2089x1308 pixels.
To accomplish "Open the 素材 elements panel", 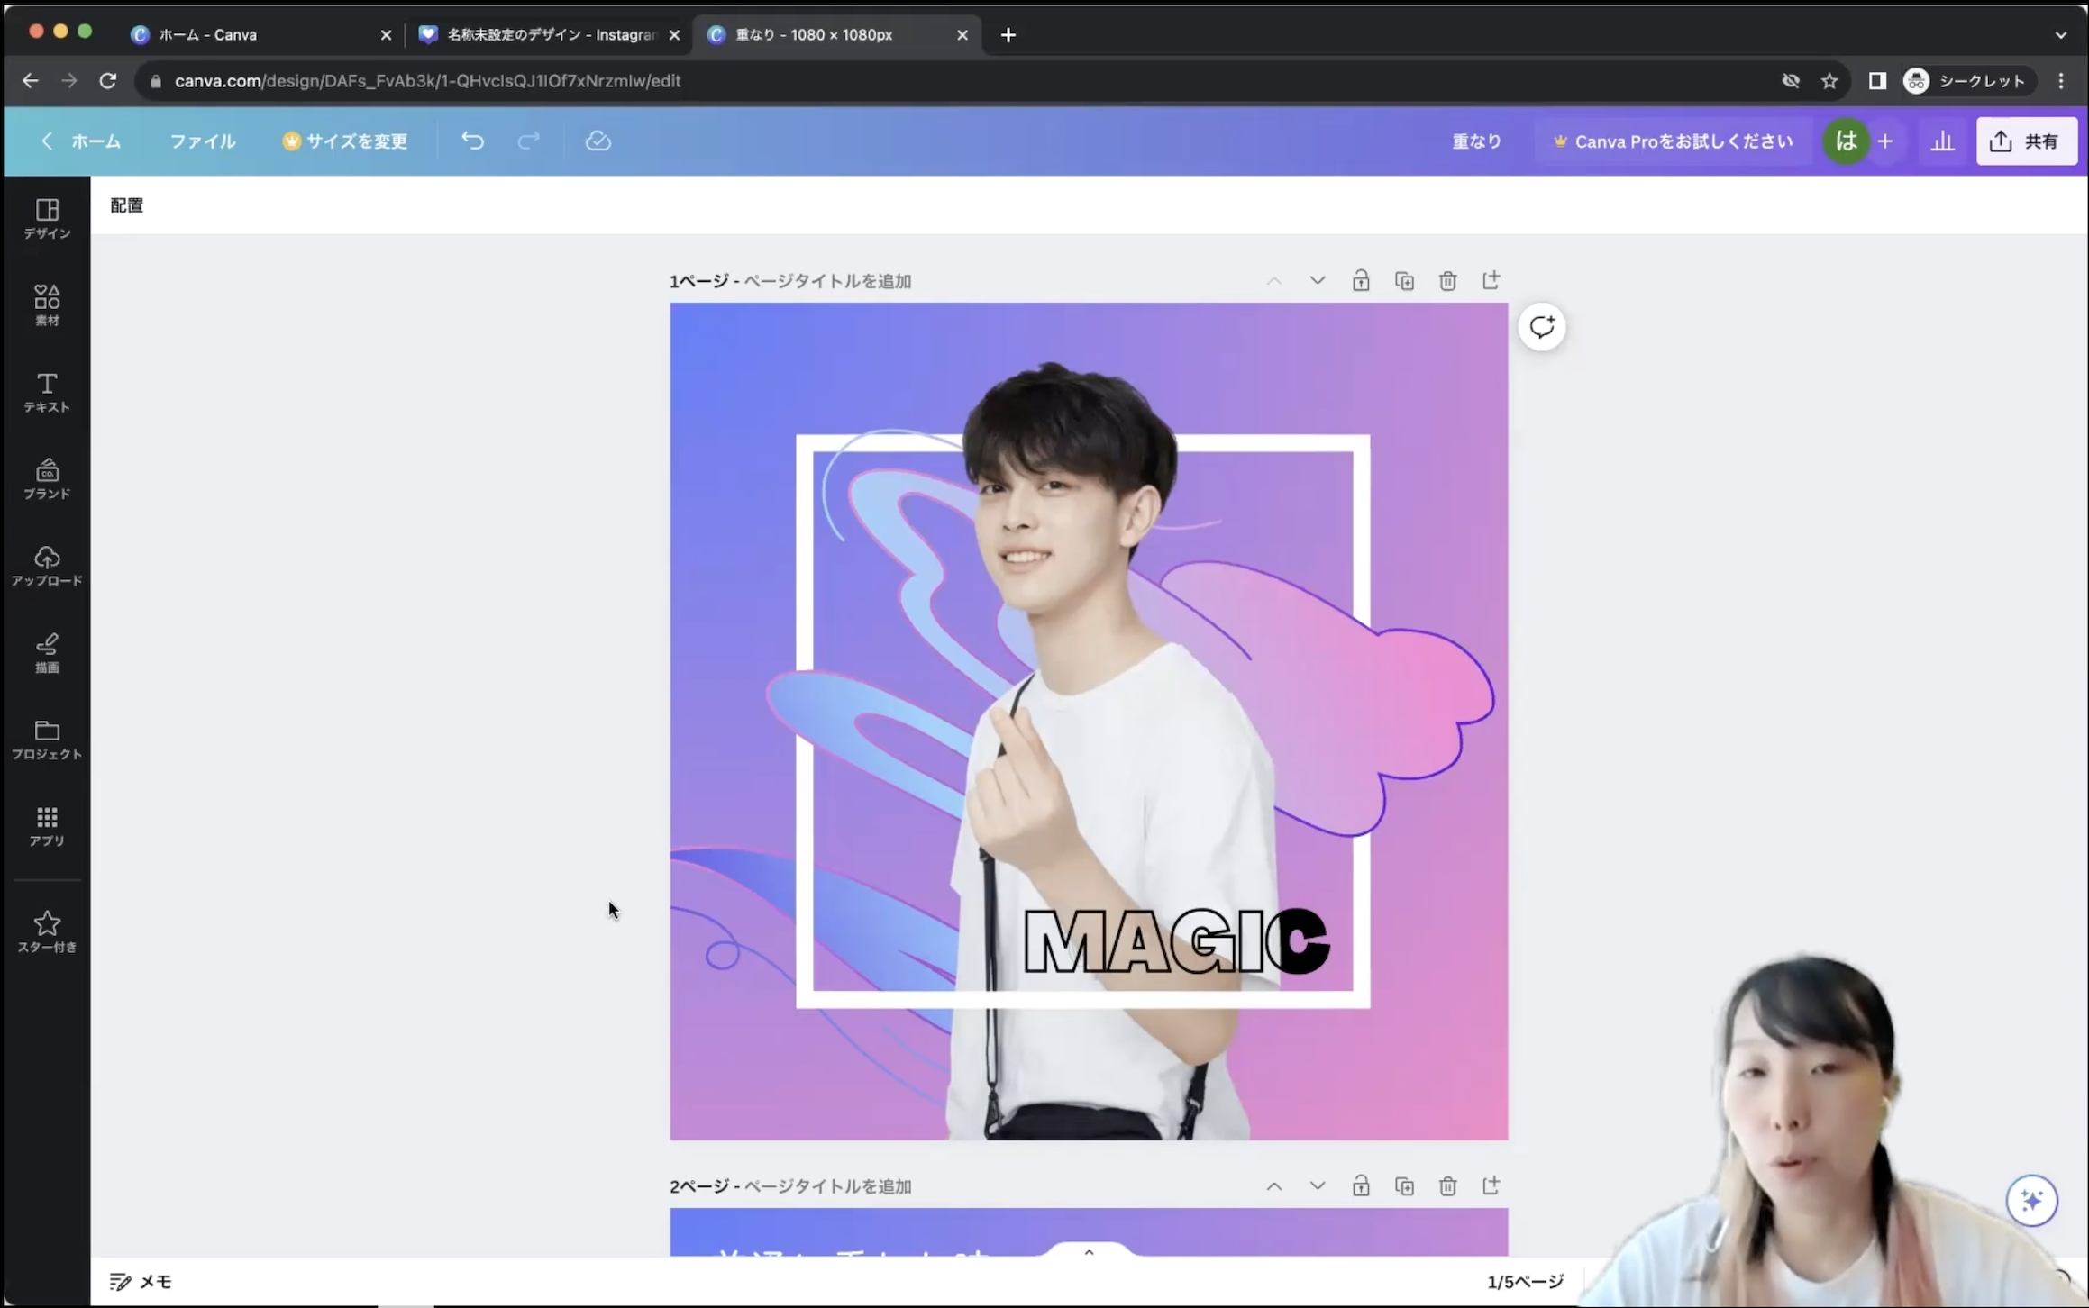I will (x=47, y=304).
